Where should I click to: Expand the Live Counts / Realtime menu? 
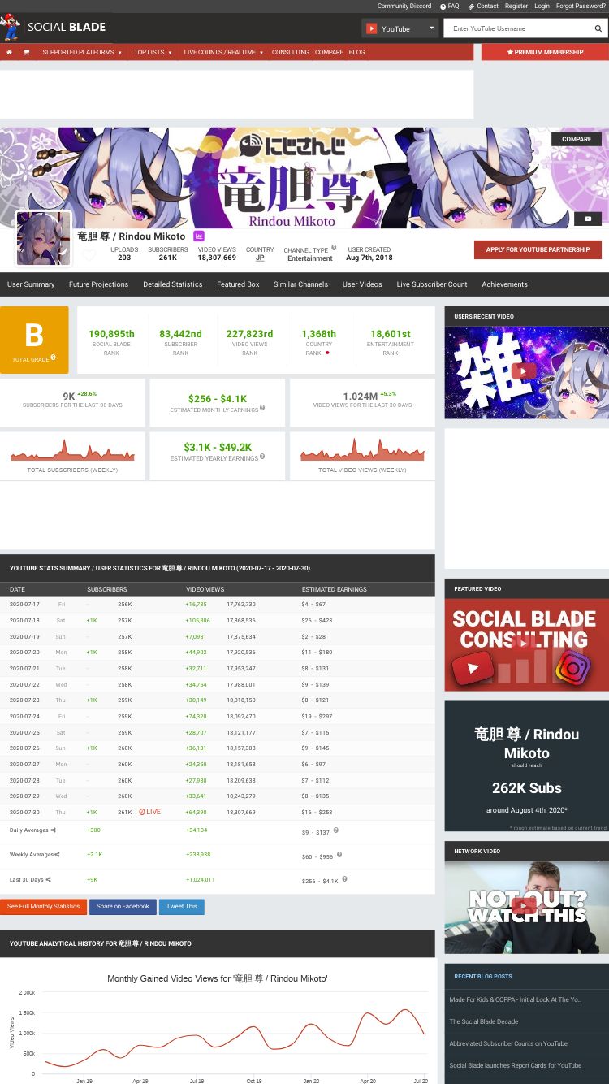point(223,52)
